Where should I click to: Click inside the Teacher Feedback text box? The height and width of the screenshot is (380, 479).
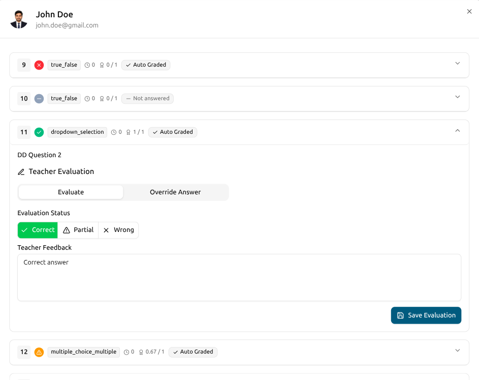(x=239, y=278)
